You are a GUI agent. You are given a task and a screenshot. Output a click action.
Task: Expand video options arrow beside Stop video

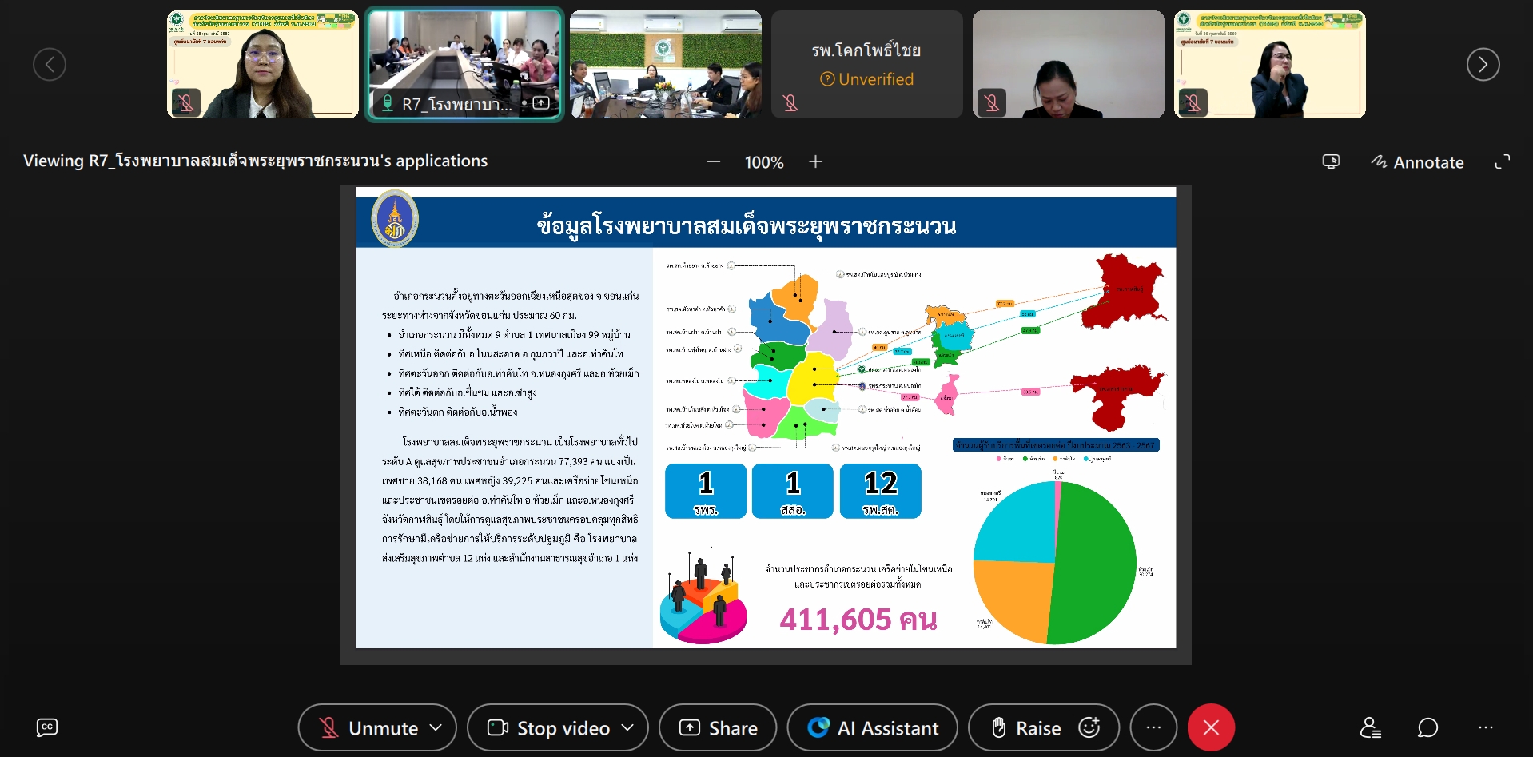(627, 727)
